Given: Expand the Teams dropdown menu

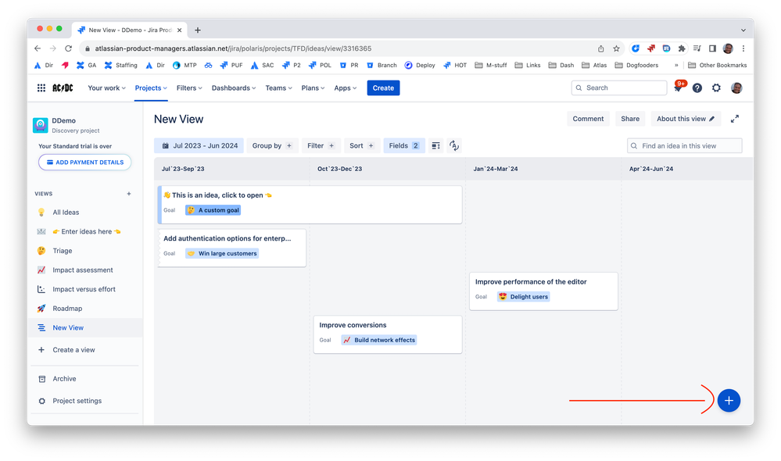Looking at the screenshot, I should [x=278, y=88].
